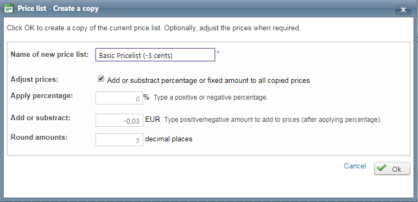Viewport: 418px width, 202px height.
Task: Click the Round amounts decimal places field
Action: point(119,140)
